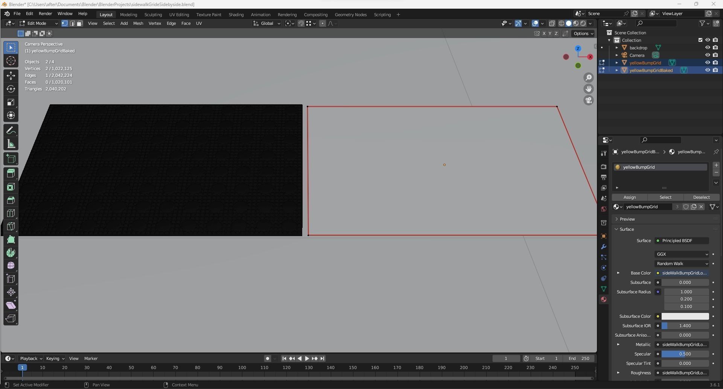Switch to face select mode

coord(79,23)
